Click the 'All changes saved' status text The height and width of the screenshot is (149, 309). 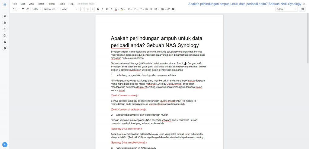point(86,4)
